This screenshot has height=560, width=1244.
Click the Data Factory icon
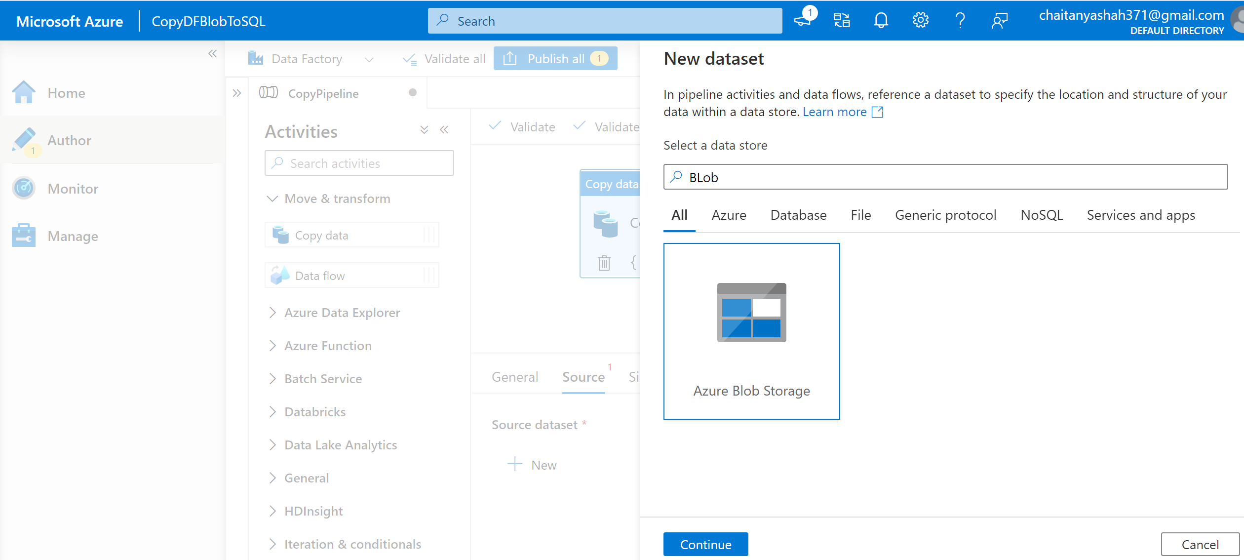click(256, 58)
